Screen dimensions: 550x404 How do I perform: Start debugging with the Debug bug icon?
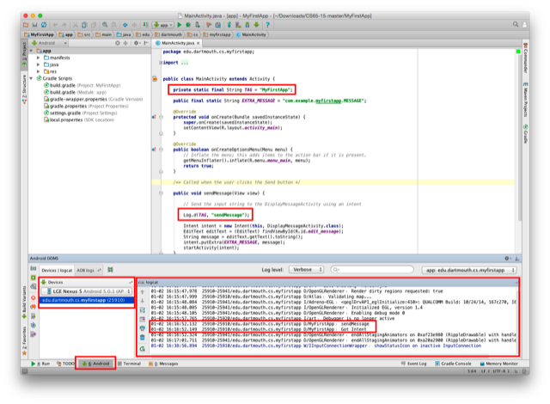pyautogui.click(x=188, y=25)
